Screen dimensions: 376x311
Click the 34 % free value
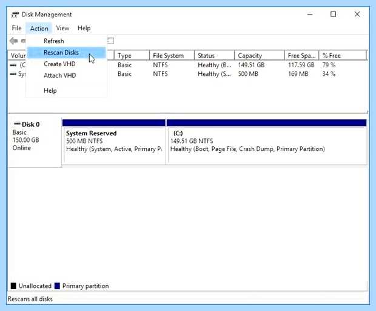point(329,74)
